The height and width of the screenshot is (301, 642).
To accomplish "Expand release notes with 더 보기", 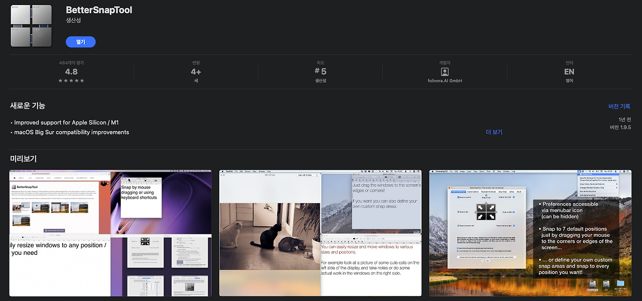I will (494, 132).
